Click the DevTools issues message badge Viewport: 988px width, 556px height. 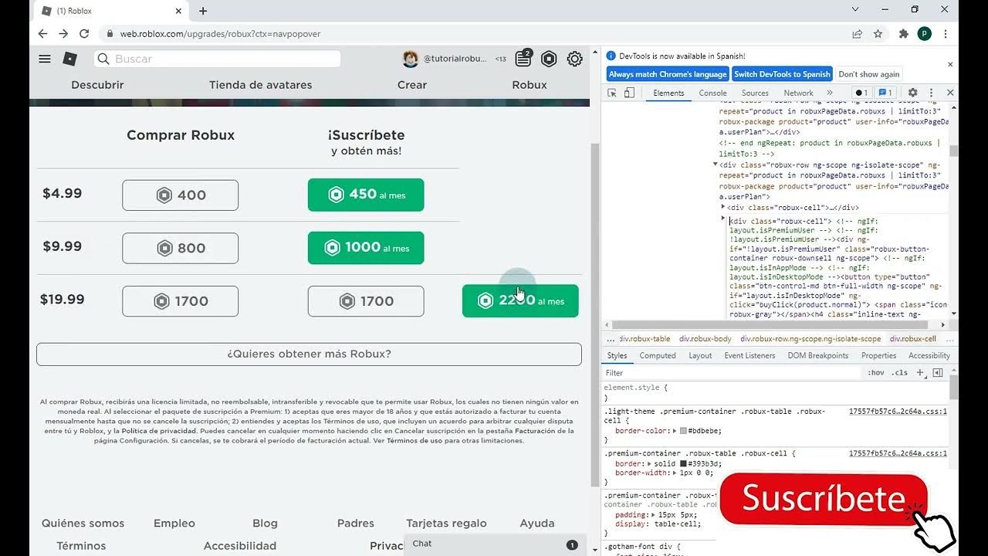tap(885, 93)
